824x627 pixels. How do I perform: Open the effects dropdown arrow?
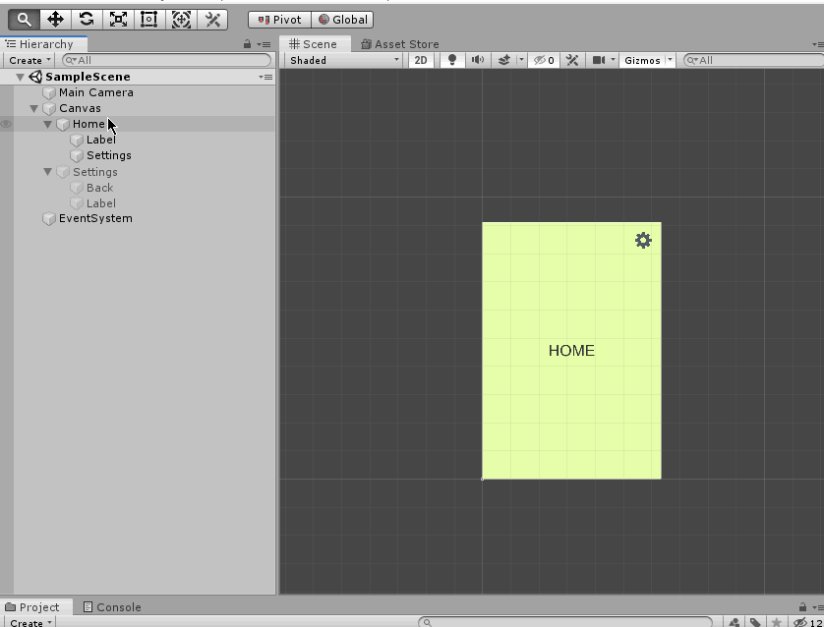coord(521,60)
